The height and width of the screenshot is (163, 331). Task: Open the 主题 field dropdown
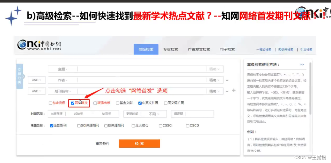[63, 69]
